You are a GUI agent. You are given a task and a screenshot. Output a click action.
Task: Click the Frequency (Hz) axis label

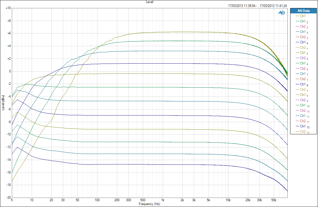(x=149, y=204)
